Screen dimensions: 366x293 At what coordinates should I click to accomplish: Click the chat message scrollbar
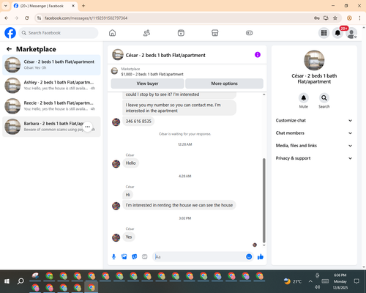point(264,200)
